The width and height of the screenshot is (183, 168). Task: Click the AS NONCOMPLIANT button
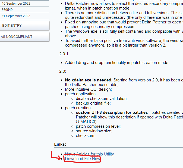[25, 37]
